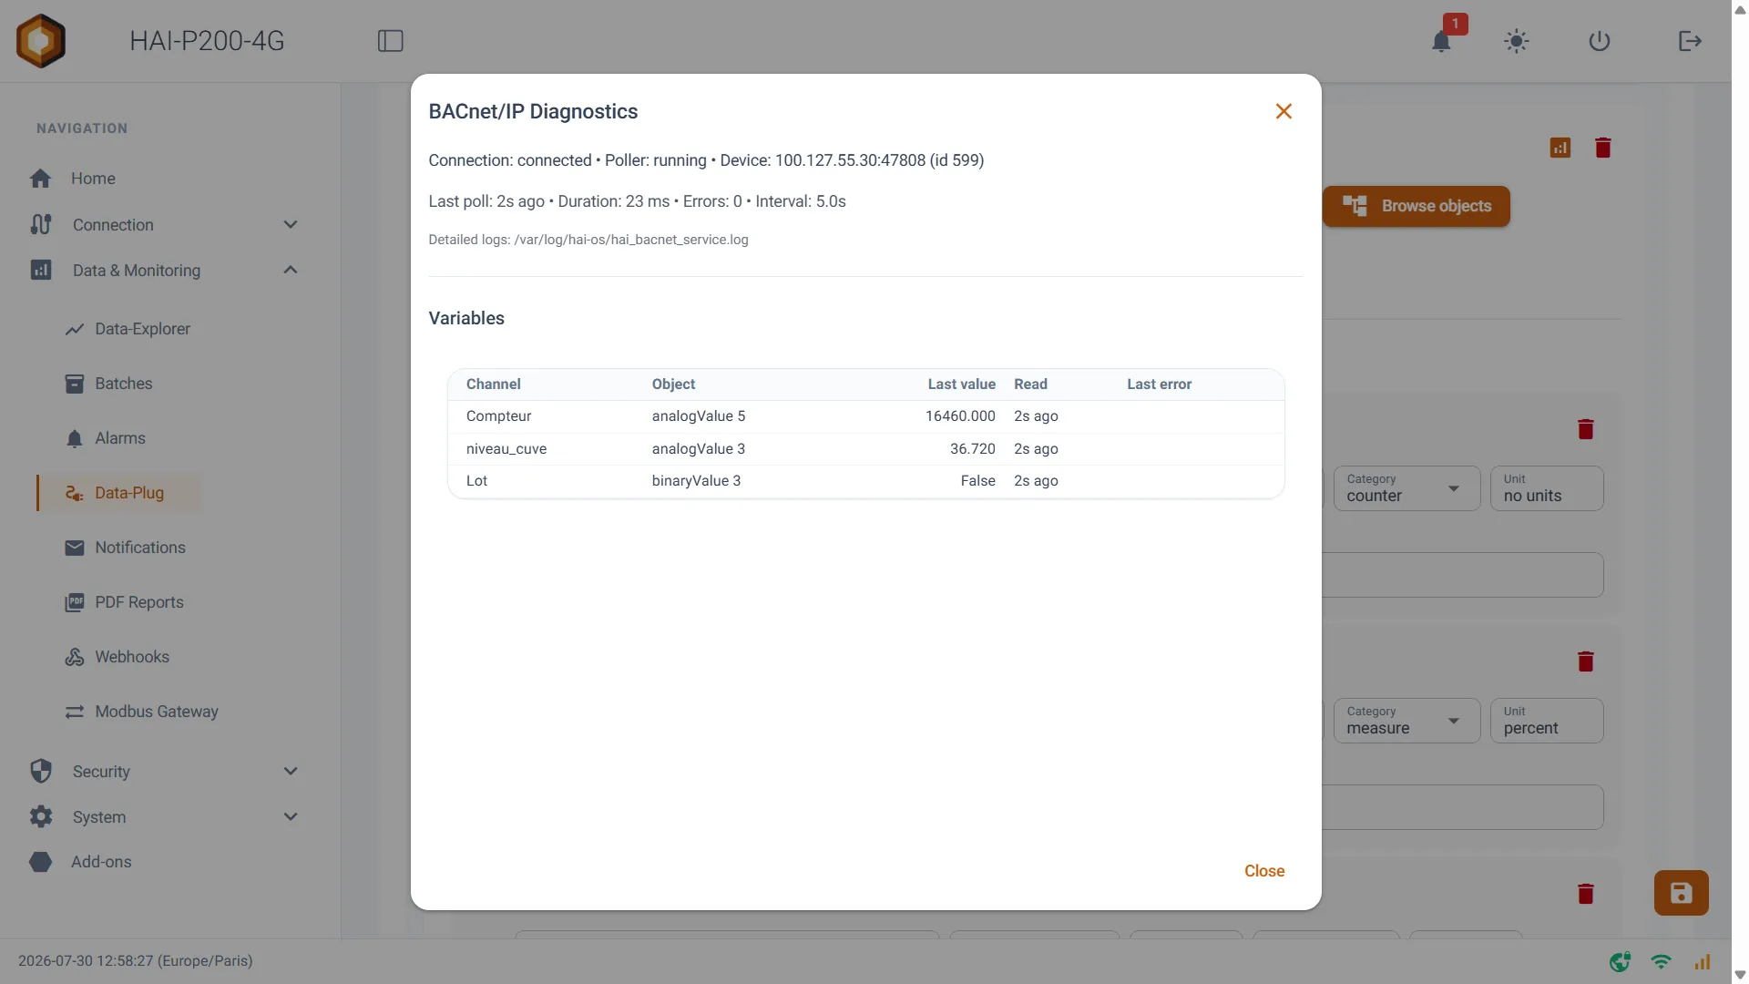Click the Wi-Fi status icon
The height and width of the screenshot is (984, 1749).
(1662, 961)
